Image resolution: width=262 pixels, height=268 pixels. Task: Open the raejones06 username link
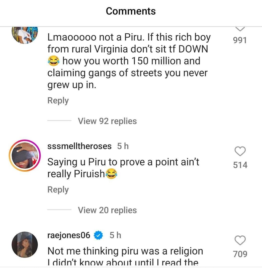(68, 235)
